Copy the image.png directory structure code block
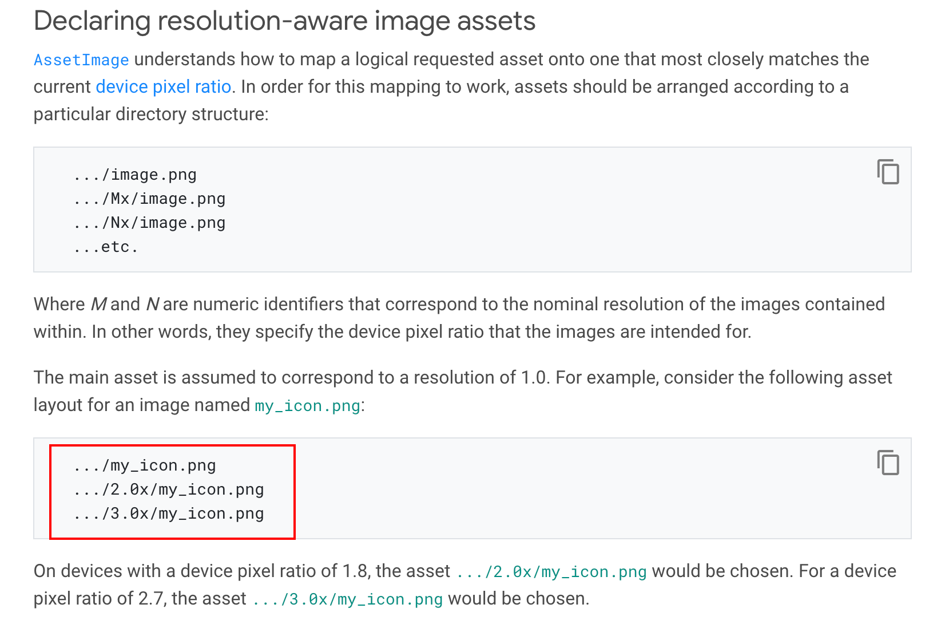Image resolution: width=937 pixels, height=624 pixels. (888, 172)
